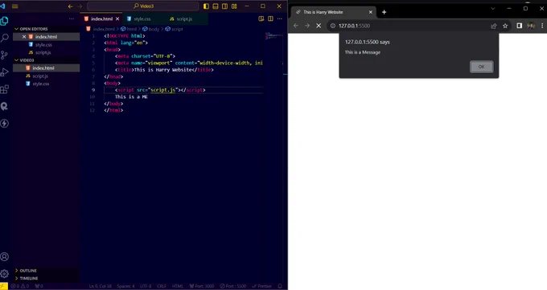Open the Explorer panel more actions ellipsis

click(72, 18)
